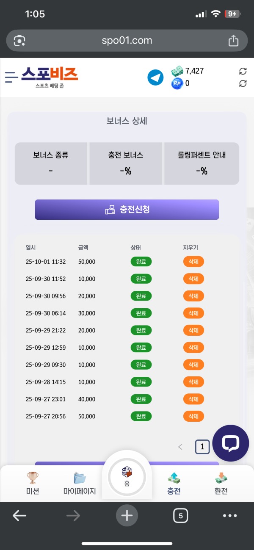
Task: Open the spo01.com address bar
Action: point(127,40)
